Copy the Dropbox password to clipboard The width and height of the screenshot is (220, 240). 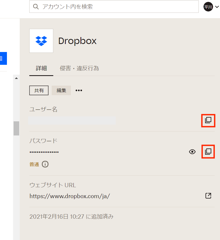click(x=208, y=152)
